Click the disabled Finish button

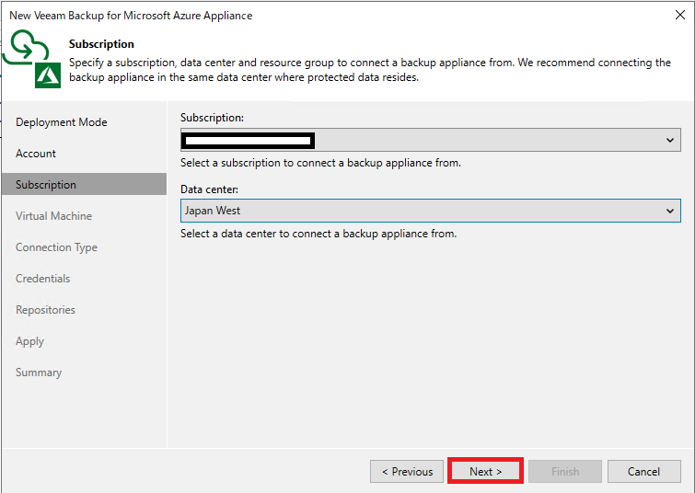click(x=565, y=471)
